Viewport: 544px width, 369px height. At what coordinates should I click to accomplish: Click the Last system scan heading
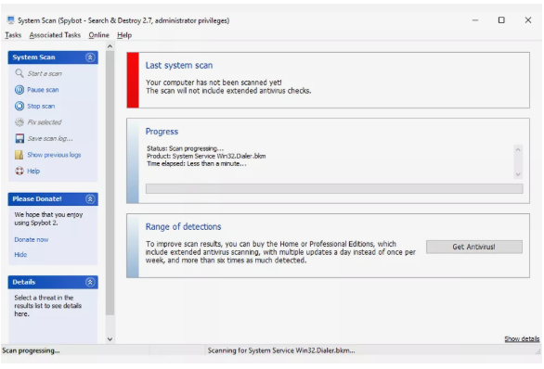coord(179,65)
